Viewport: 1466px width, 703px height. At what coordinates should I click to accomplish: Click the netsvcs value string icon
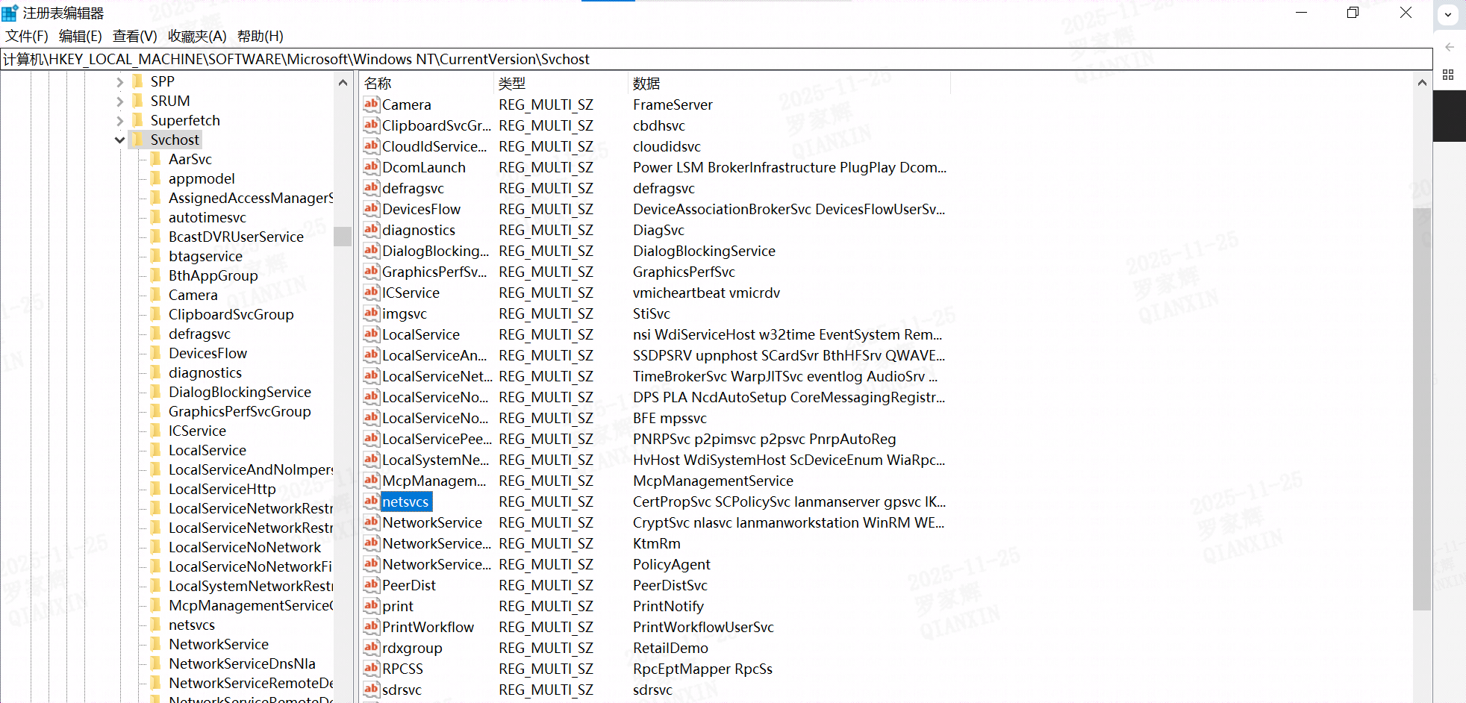point(372,502)
